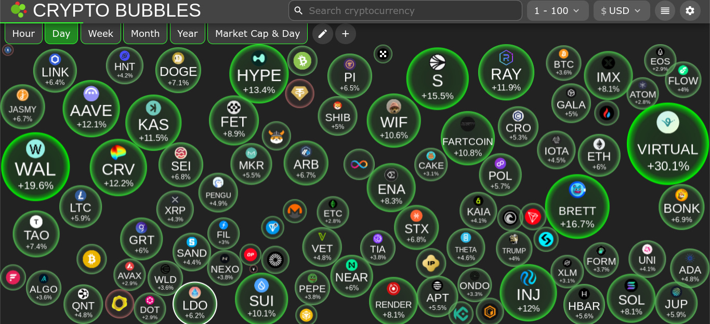Select the Month tab

tap(145, 34)
